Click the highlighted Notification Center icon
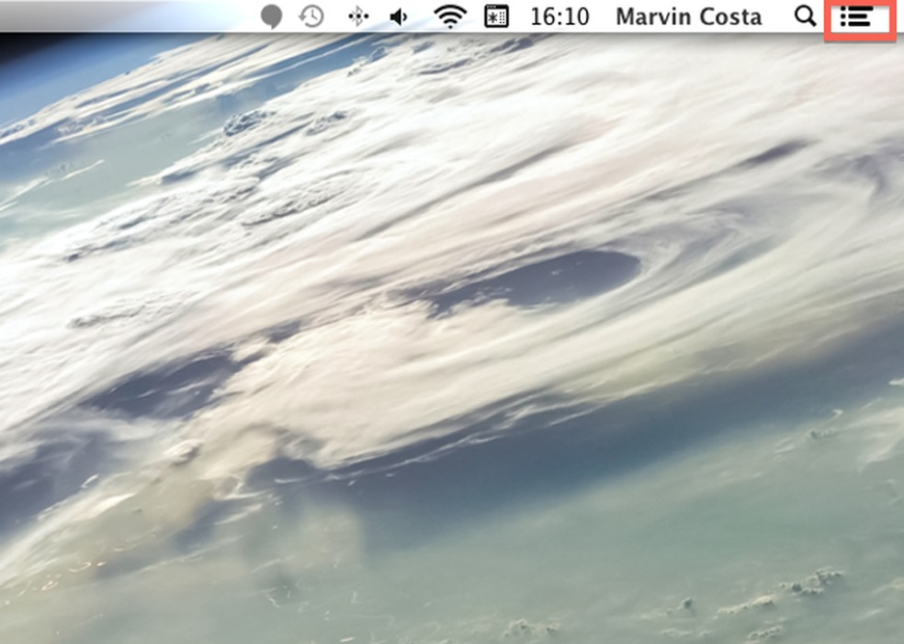 [858, 16]
